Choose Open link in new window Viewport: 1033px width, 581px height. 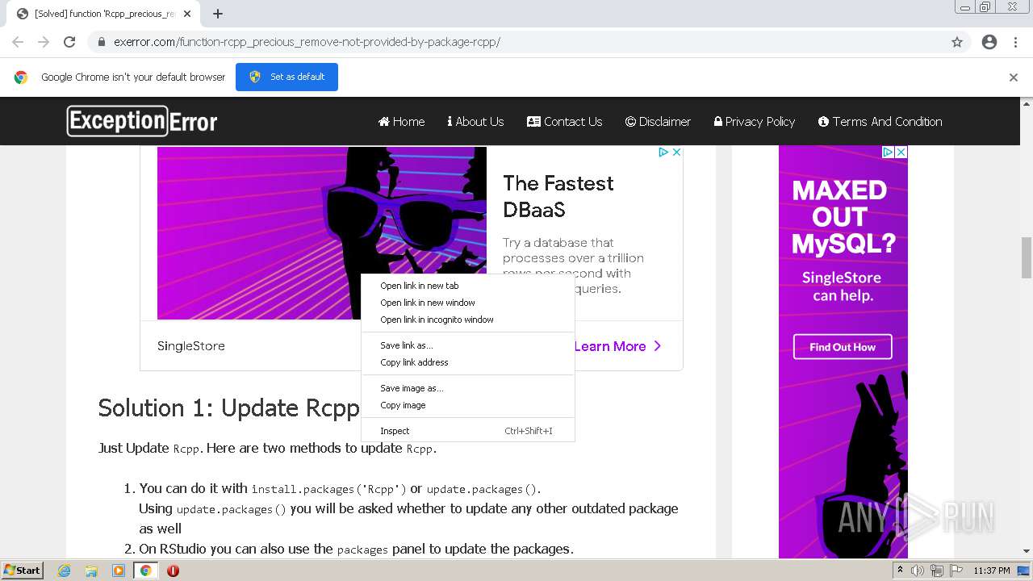point(468,303)
